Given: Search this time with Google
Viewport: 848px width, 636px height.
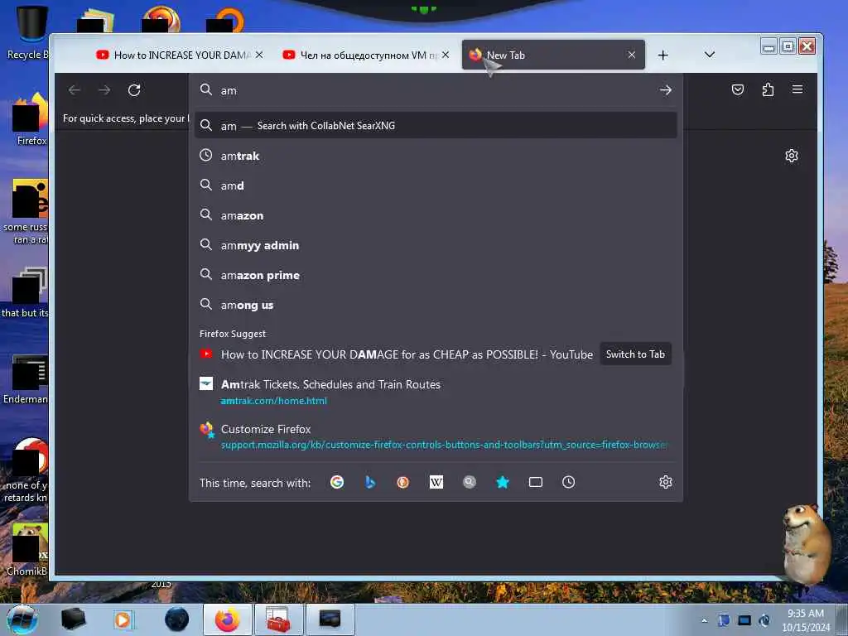Looking at the screenshot, I should pyautogui.click(x=337, y=482).
